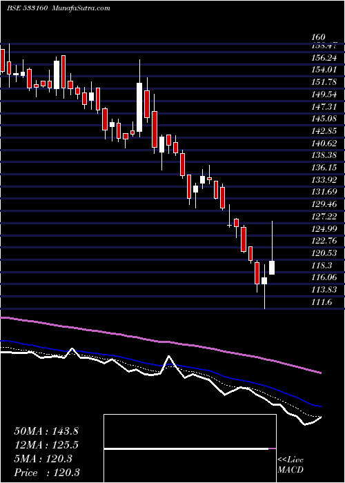The width and height of the screenshot is (345, 483).
Task: Click the 127.22 price axis label
Action: (324, 216)
